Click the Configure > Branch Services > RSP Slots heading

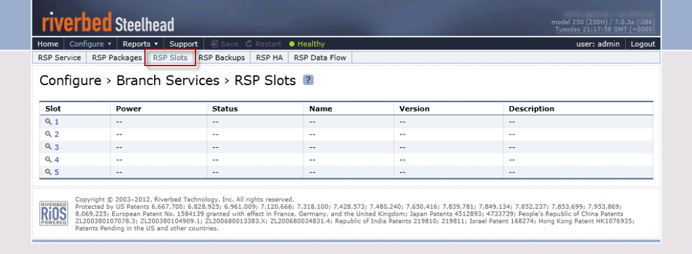(168, 80)
